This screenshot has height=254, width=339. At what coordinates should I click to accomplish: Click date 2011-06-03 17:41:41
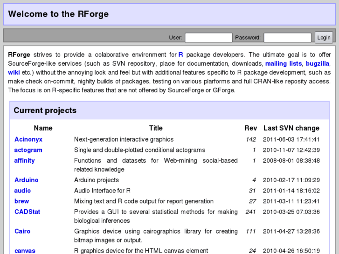click(x=291, y=139)
